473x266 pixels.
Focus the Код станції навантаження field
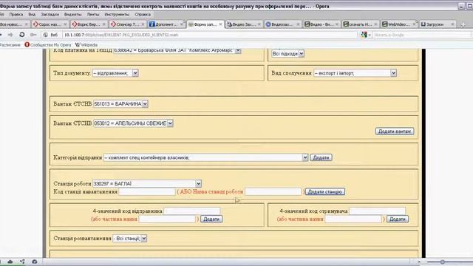(x=147, y=192)
